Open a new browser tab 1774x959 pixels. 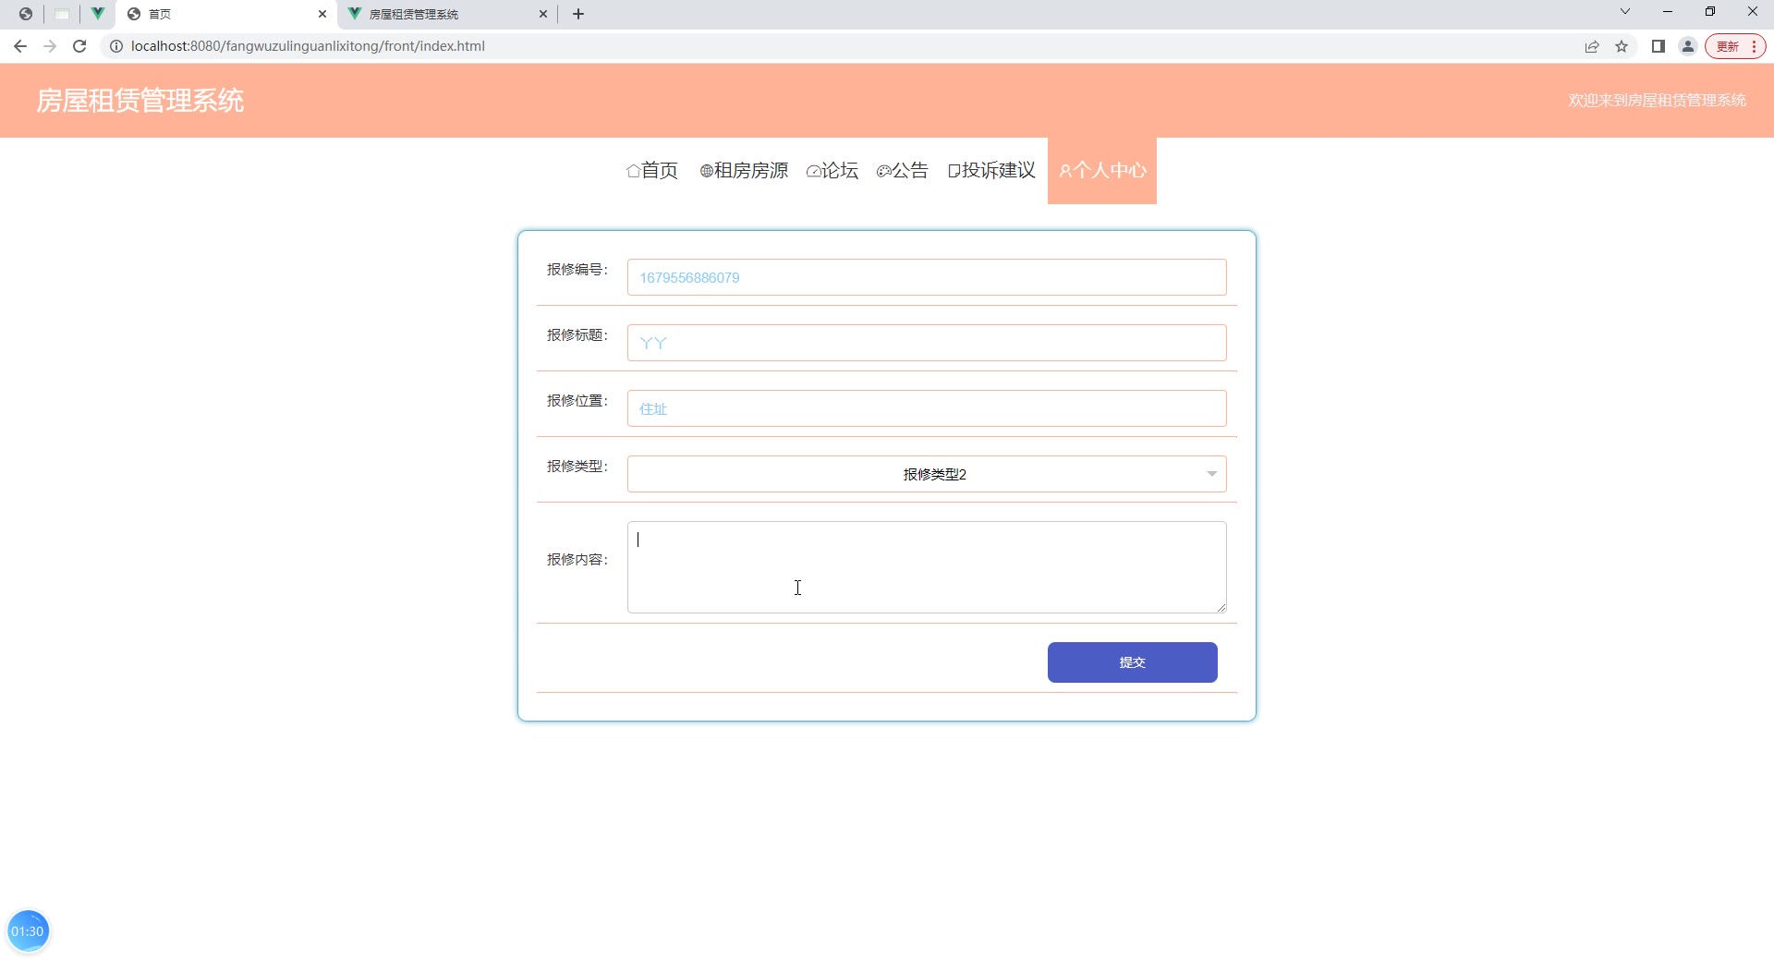(578, 14)
